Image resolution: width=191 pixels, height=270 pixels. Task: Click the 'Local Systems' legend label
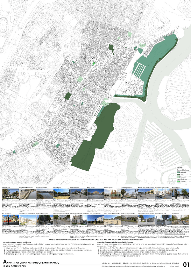coord(182,179)
